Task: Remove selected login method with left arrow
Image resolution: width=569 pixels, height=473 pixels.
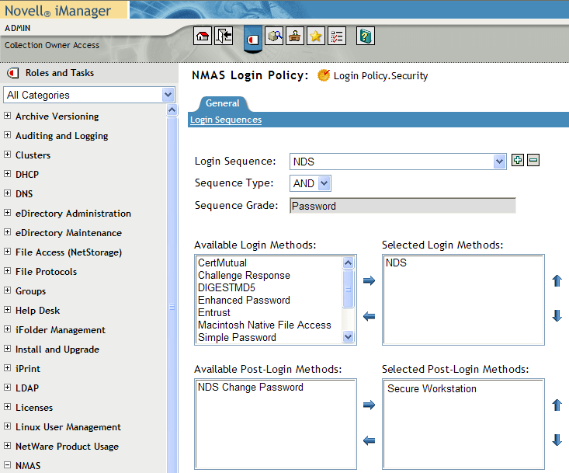Action: pos(369,316)
